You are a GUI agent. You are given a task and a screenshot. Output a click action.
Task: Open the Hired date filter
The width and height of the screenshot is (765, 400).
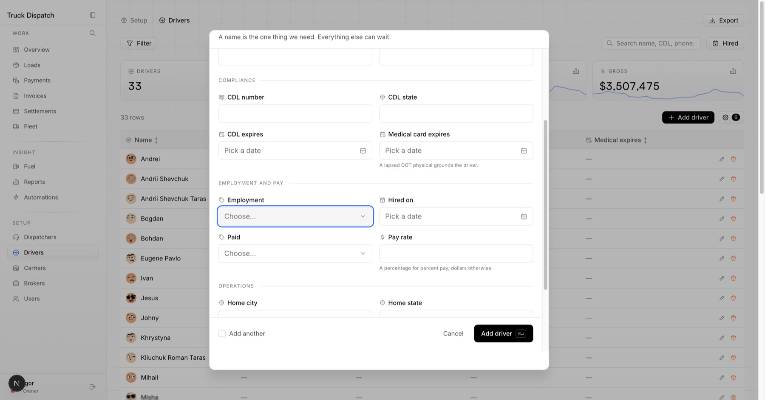[x=725, y=43]
